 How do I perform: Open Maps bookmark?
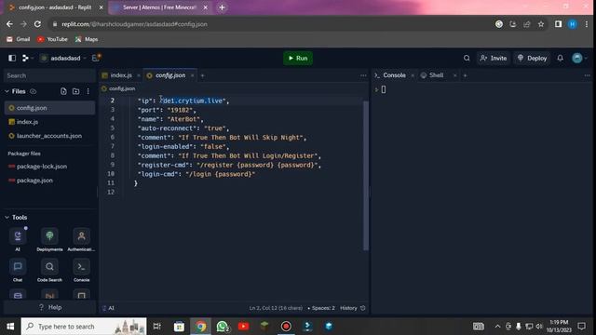click(x=87, y=39)
